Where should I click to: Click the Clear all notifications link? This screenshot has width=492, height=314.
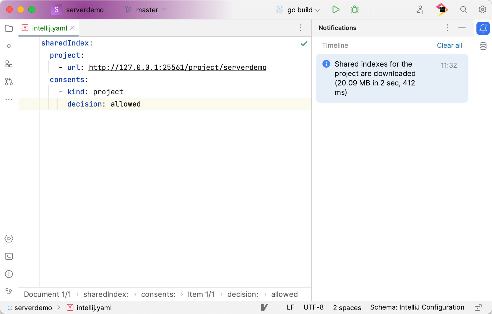point(449,45)
